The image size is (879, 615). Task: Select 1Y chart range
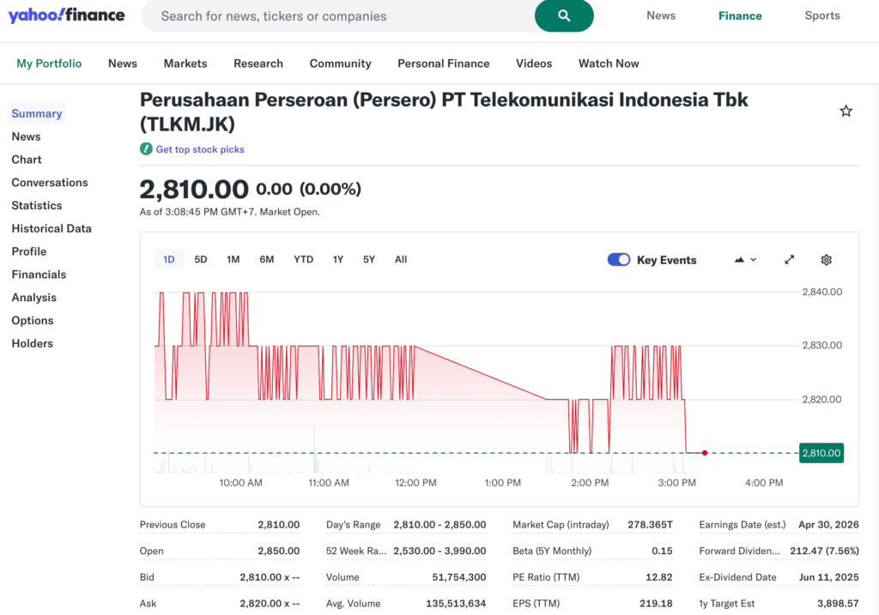(338, 259)
